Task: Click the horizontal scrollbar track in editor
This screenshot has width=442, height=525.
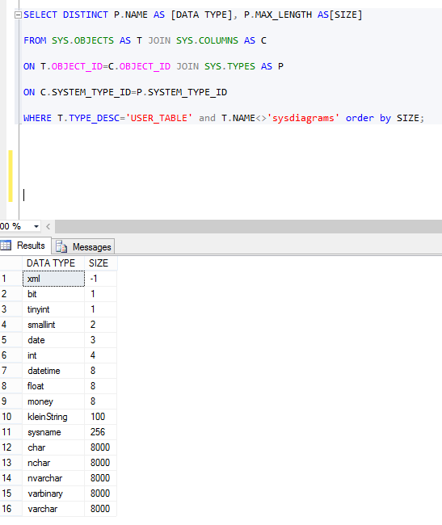Action: (248, 227)
